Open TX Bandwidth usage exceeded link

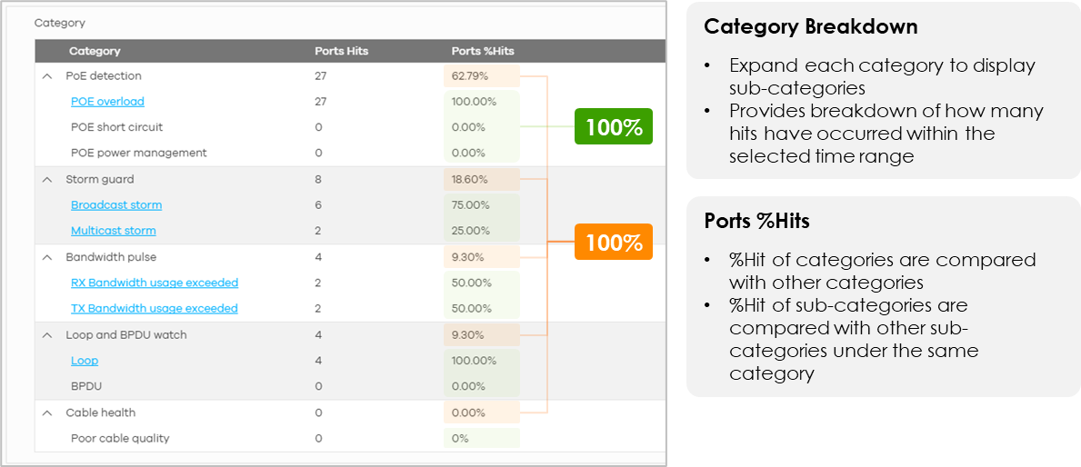155,309
